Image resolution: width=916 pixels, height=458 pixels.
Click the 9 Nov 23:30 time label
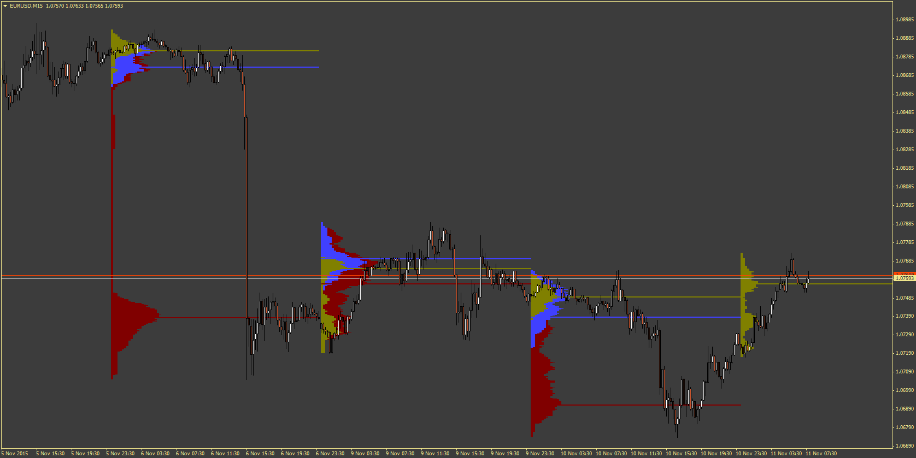click(540, 454)
